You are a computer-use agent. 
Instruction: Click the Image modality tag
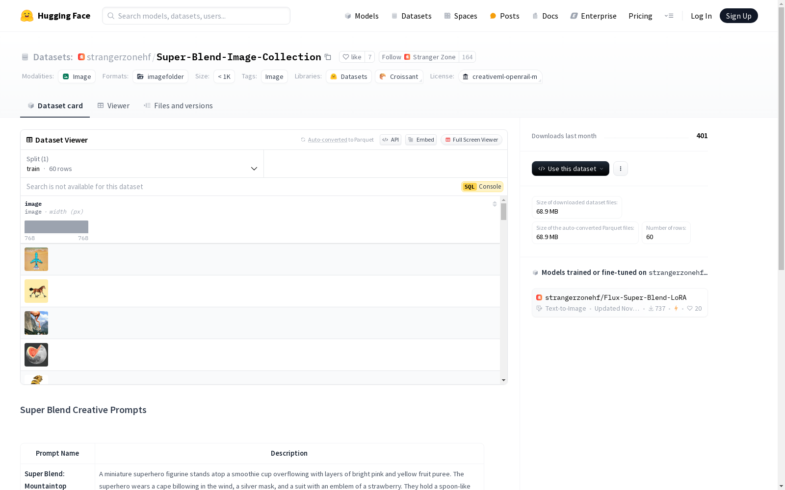click(x=77, y=76)
